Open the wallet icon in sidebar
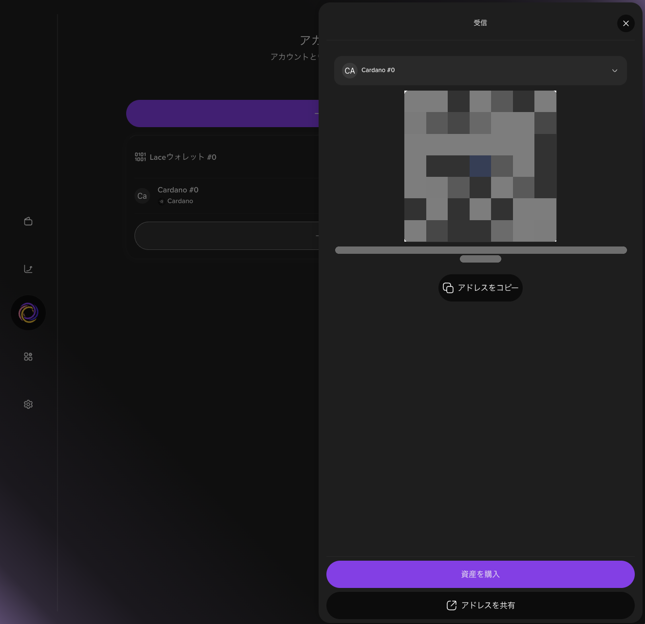Image resolution: width=645 pixels, height=624 pixels. click(x=28, y=221)
